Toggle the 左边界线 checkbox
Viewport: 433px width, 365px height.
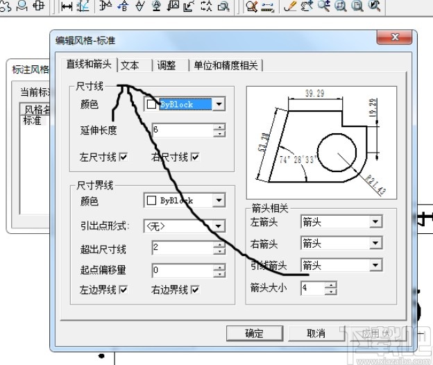[x=123, y=289]
